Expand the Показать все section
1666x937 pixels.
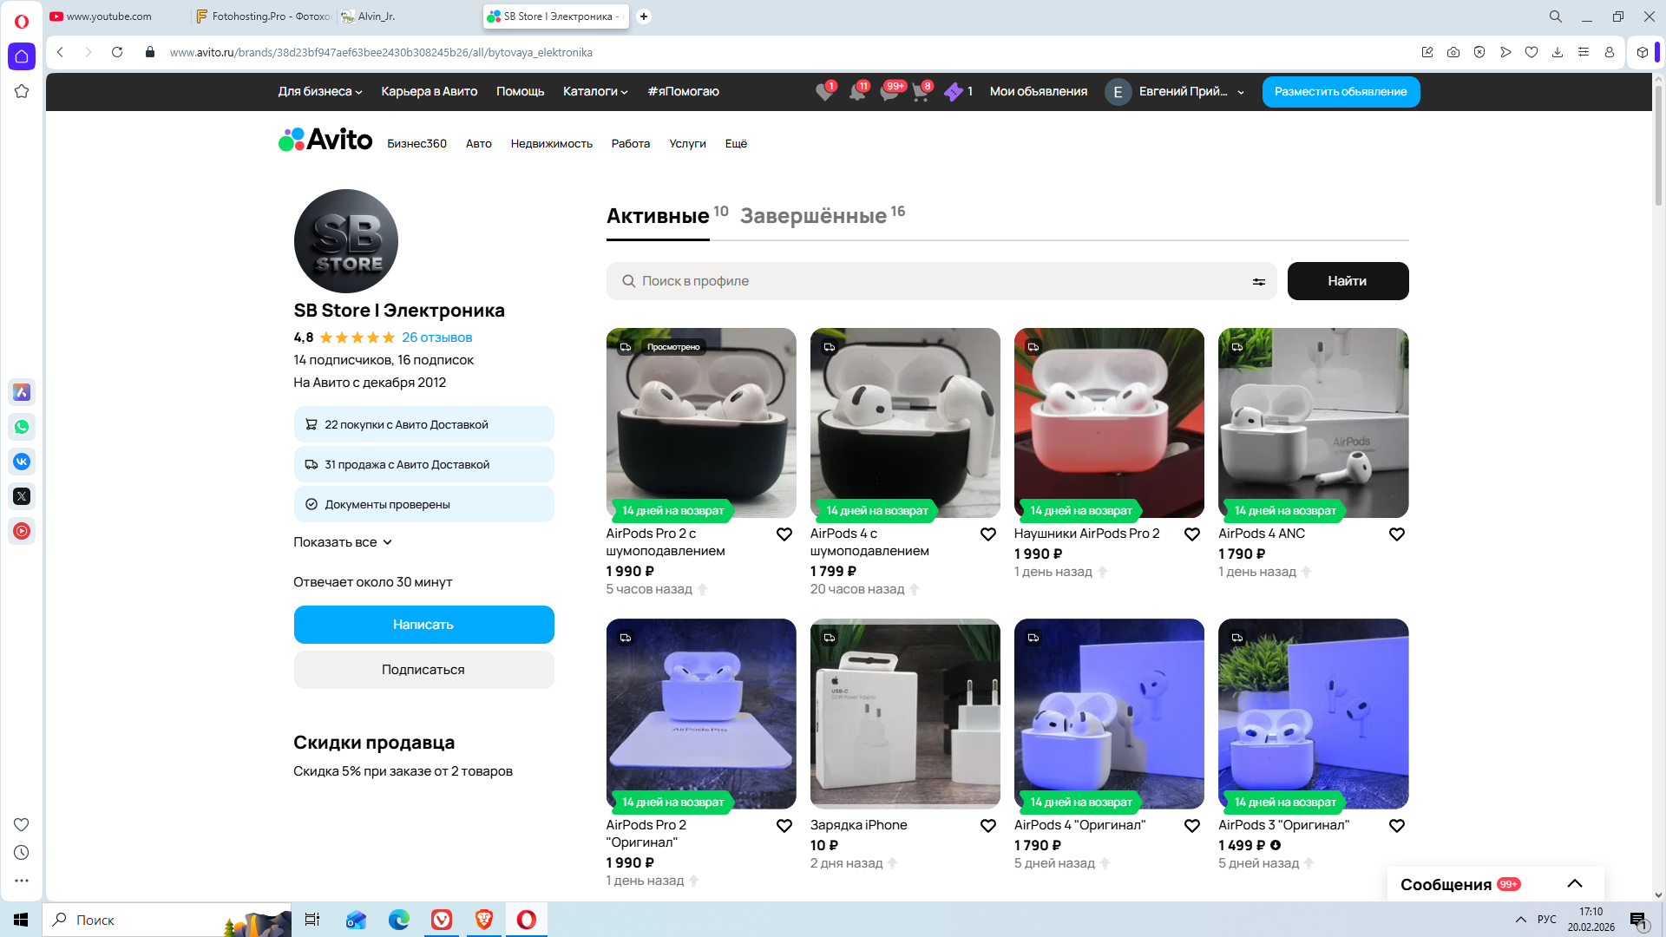tap(343, 542)
